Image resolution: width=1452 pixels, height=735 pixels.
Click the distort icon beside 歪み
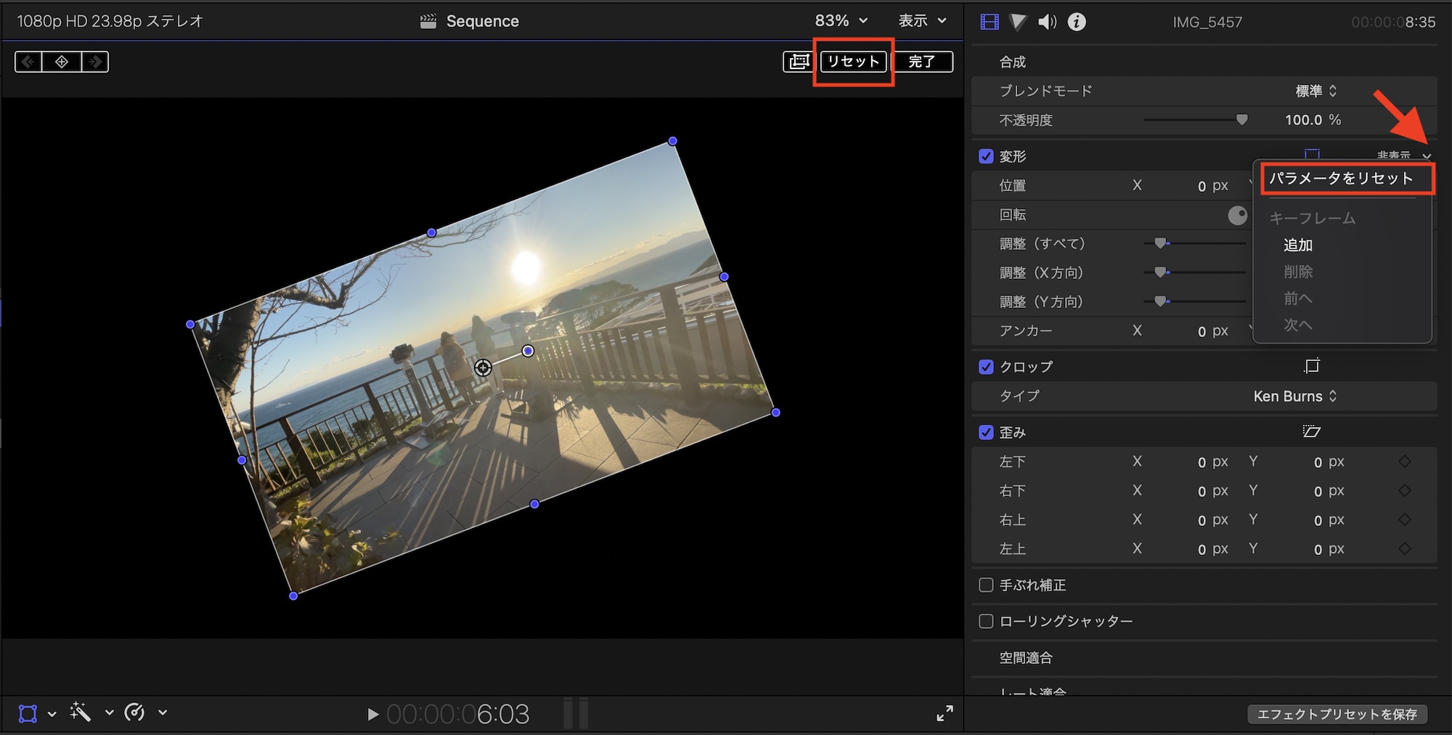coord(1311,431)
